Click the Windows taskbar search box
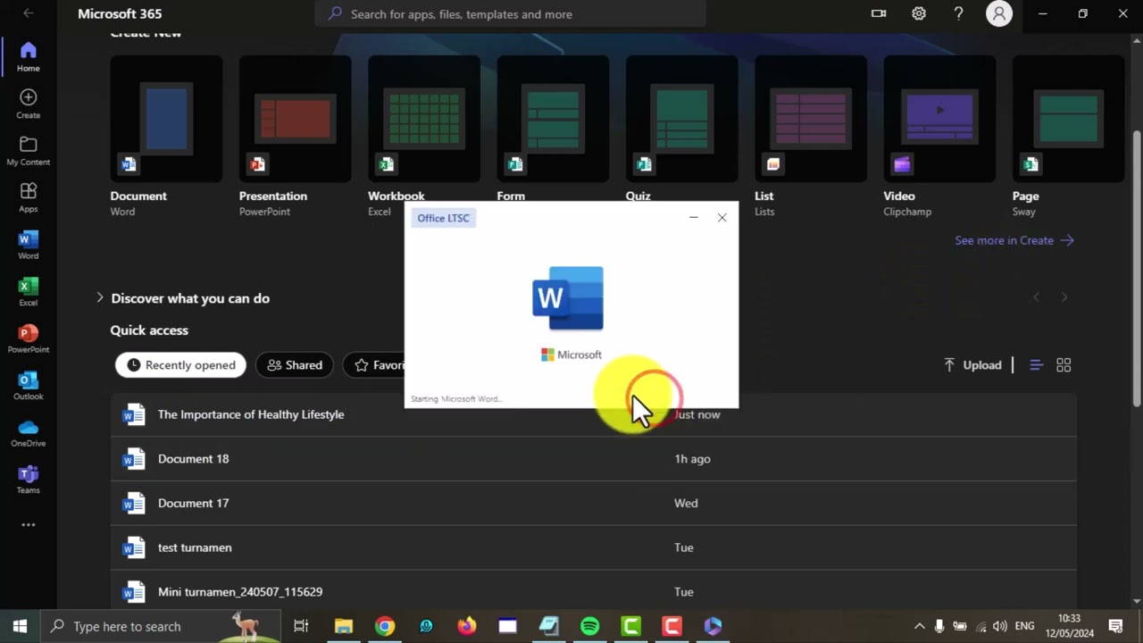The image size is (1143, 643). 161,626
